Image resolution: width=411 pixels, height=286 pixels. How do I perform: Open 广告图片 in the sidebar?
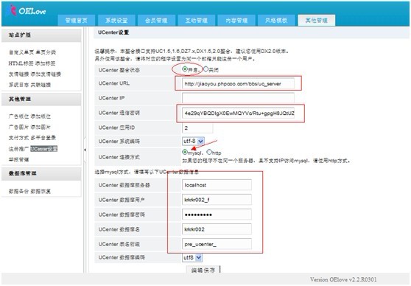[19, 128]
